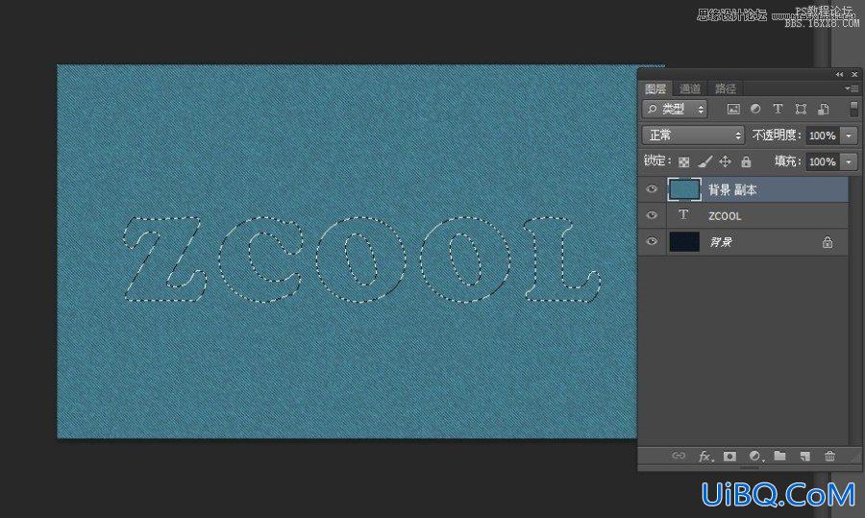Filter layers by smart object icon
The width and height of the screenshot is (865, 518).
(x=823, y=110)
